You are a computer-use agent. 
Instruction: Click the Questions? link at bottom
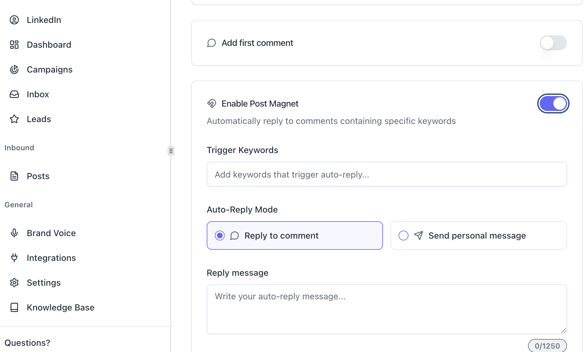point(27,343)
